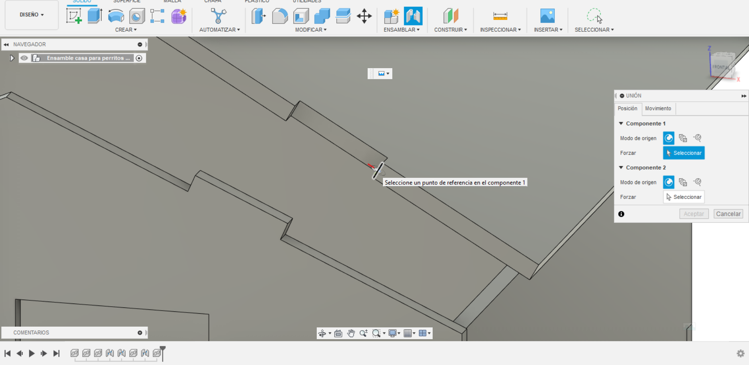
Task: Activate the Ensamble casa para perritos radio button
Action: [139, 58]
